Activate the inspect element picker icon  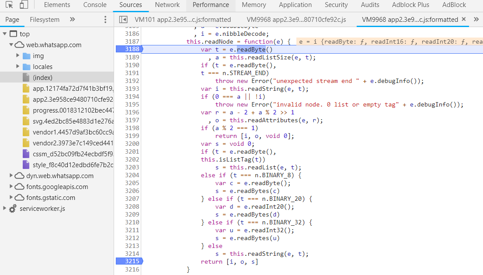(9, 5)
